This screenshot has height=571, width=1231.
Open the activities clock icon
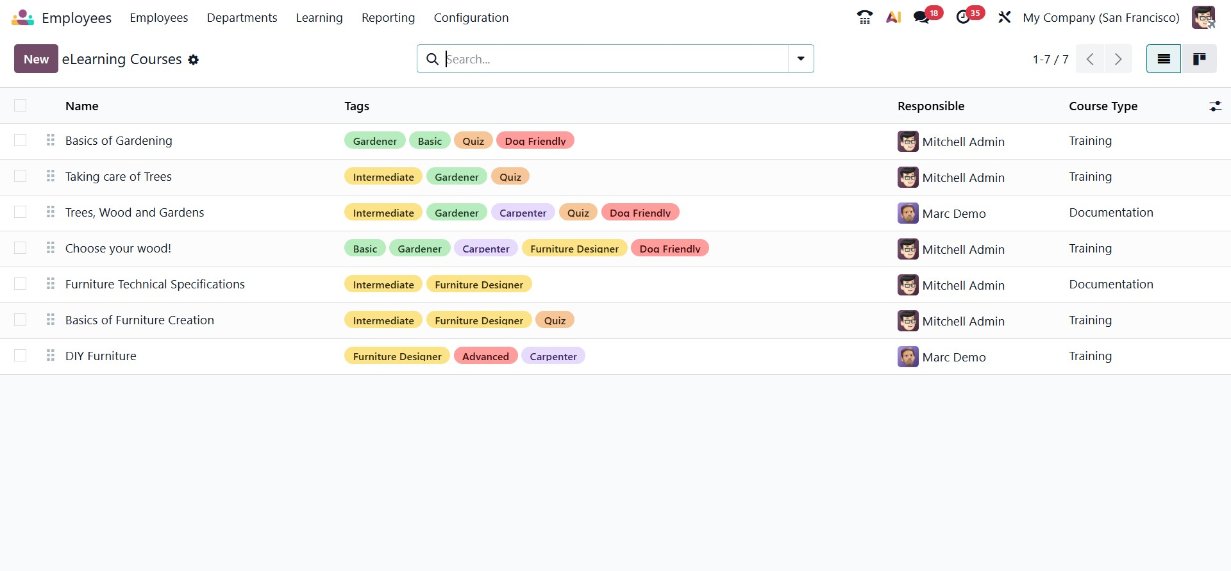963,17
